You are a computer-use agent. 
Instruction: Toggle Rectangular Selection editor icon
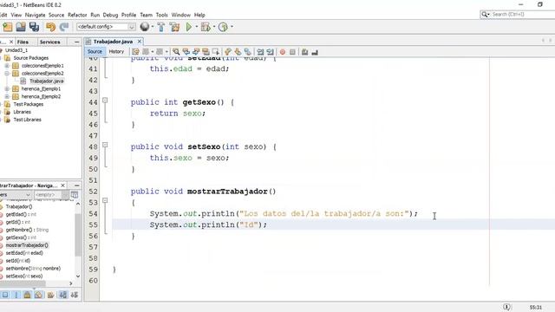coord(216,52)
